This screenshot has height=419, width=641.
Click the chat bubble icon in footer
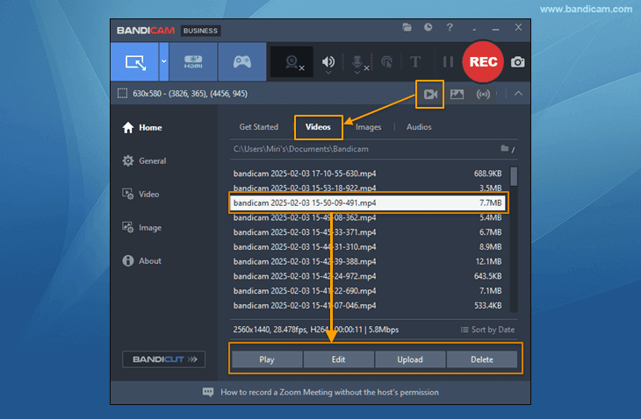coord(208,393)
